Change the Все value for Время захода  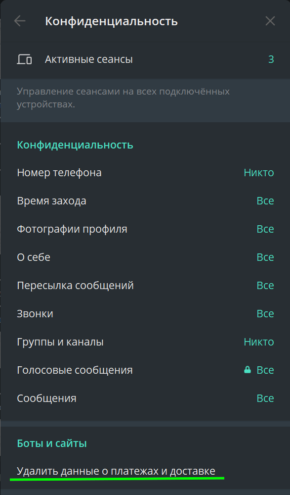pyautogui.click(x=265, y=201)
